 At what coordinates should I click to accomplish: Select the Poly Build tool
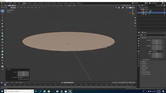[2, 51]
